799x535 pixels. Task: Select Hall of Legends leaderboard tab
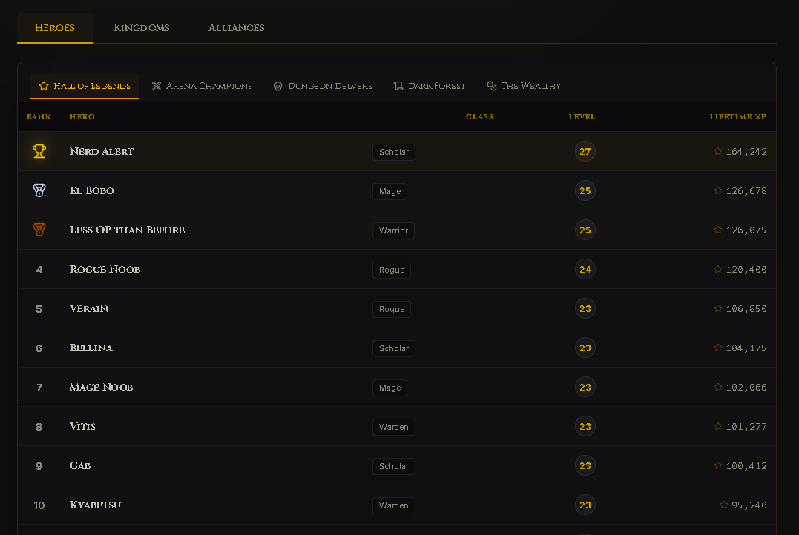[85, 86]
